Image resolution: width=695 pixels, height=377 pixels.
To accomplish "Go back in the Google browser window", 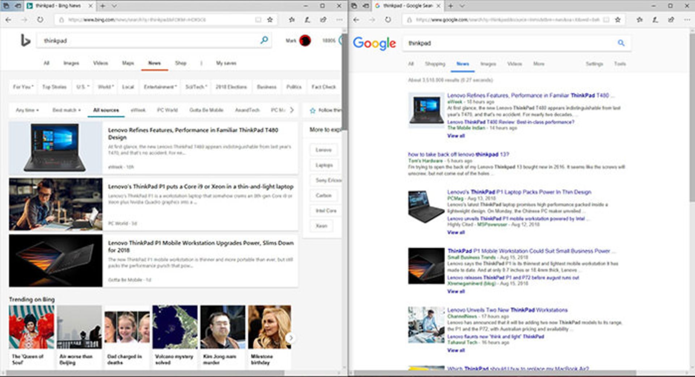I will (x=356, y=20).
